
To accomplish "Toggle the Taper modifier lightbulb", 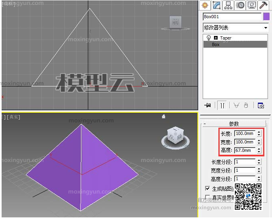I will click(209, 38).
